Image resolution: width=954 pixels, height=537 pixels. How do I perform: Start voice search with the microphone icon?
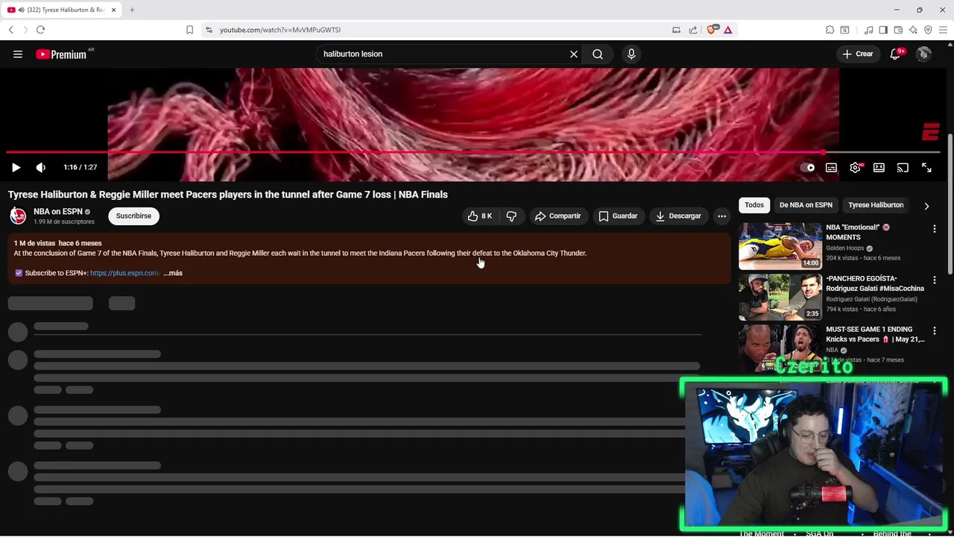coord(631,54)
